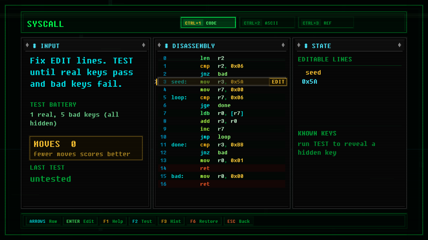Select line 8 'add r3, r0'
This screenshot has height=240, width=428.
[x=221, y=121]
